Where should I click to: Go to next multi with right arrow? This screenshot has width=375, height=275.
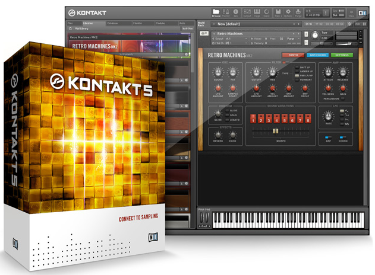coord(298,24)
